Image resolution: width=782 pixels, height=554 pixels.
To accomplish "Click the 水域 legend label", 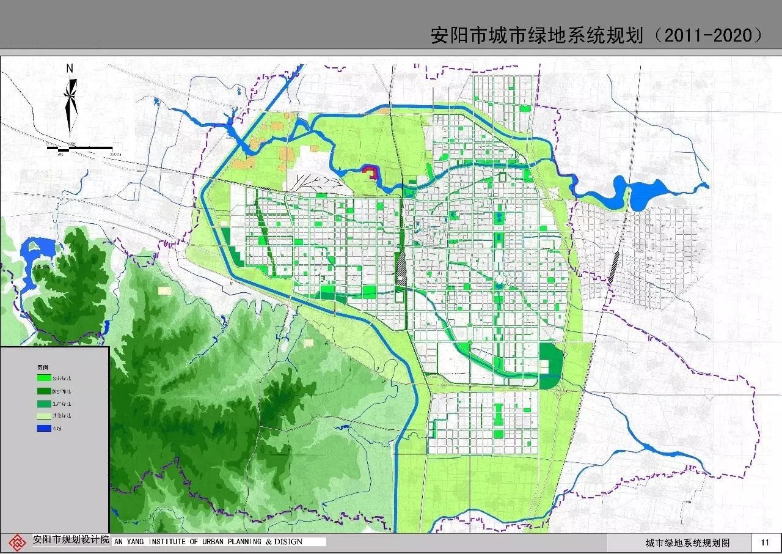I will click(x=57, y=428).
